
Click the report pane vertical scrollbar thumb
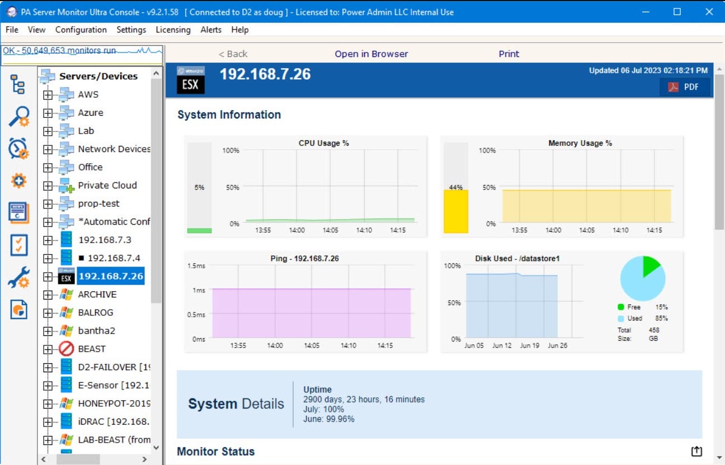tap(719, 152)
